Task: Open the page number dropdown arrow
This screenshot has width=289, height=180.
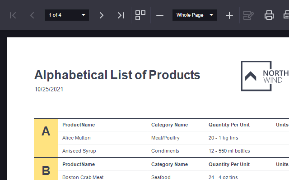Action: point(84,15)
